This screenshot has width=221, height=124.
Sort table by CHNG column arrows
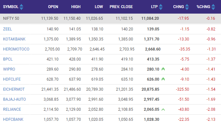(x=187, y=7)
